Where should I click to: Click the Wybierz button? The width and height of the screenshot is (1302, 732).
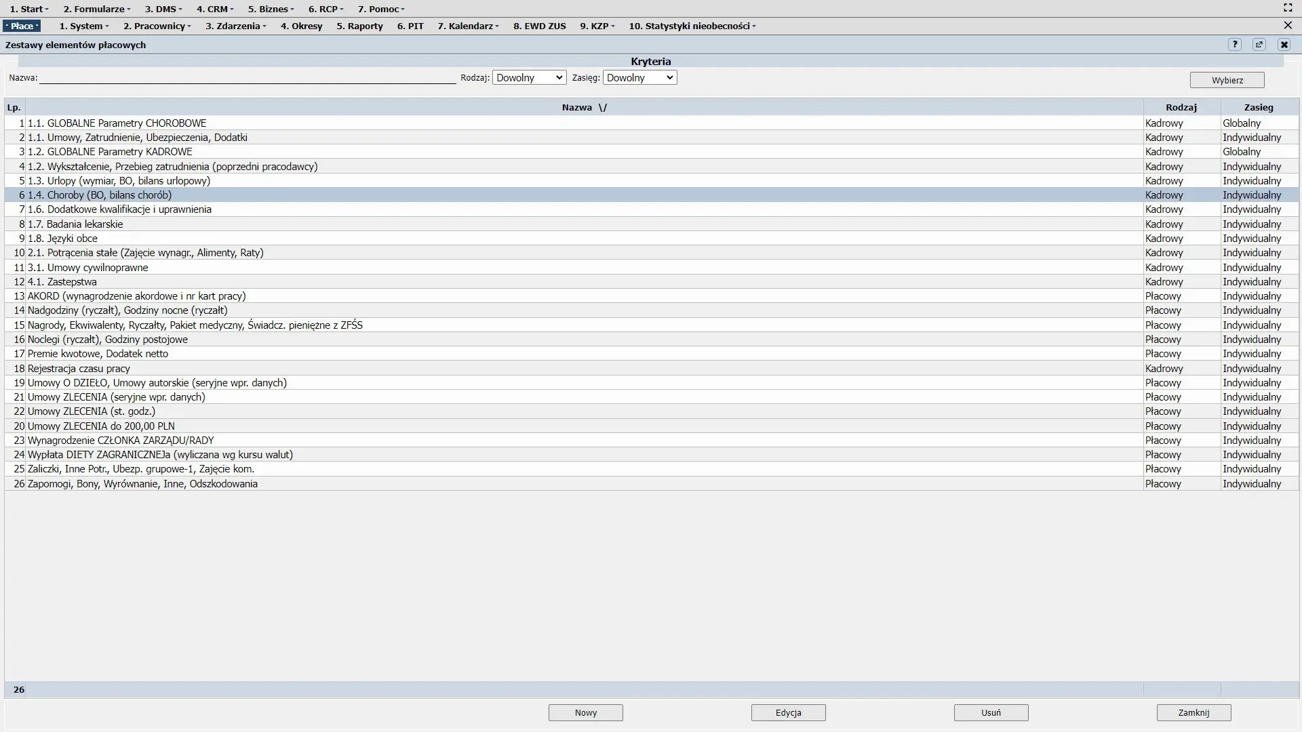(1227, 80)
